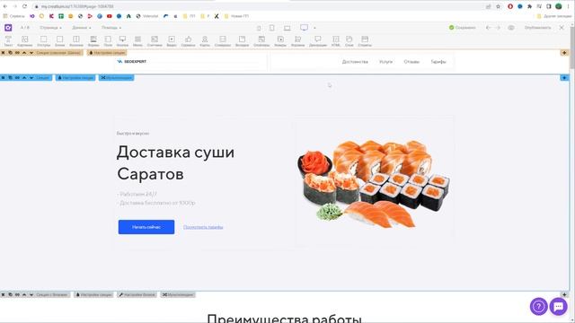Open the Страница dropdown menu
Screen dimensions: 575x323
pos(50,28)
